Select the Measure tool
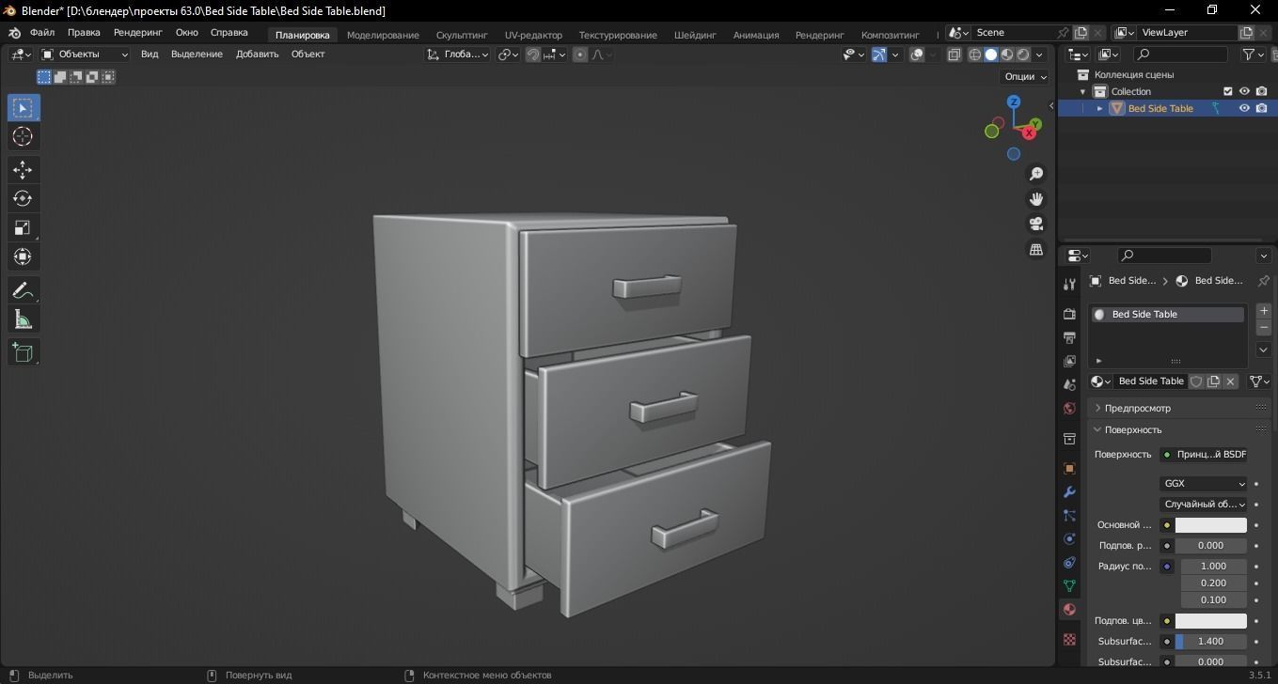The width and height of the screenshot is (1278, 684). (23, 319)
